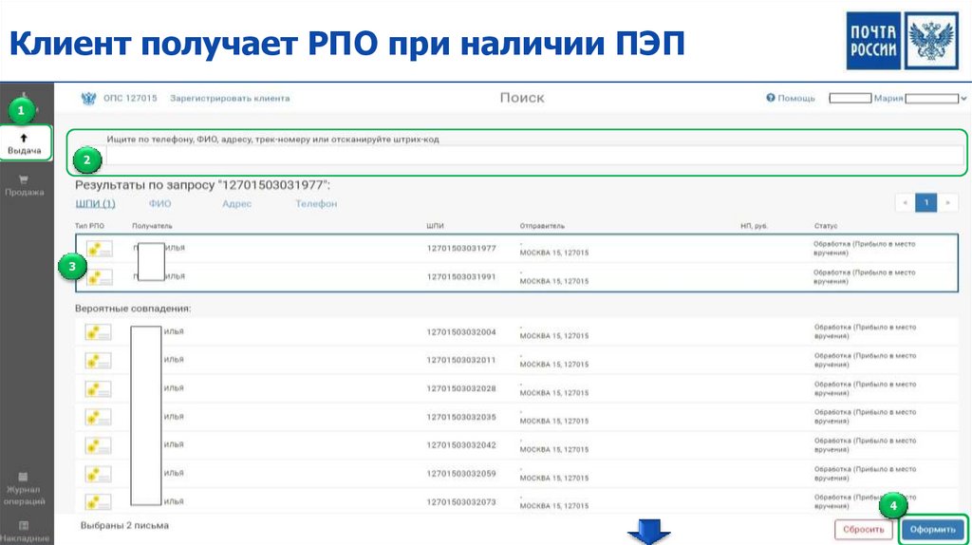Viewport: 972px width, 545px height.
Task: Go to next results page
Action: click(x=947, y=203)
